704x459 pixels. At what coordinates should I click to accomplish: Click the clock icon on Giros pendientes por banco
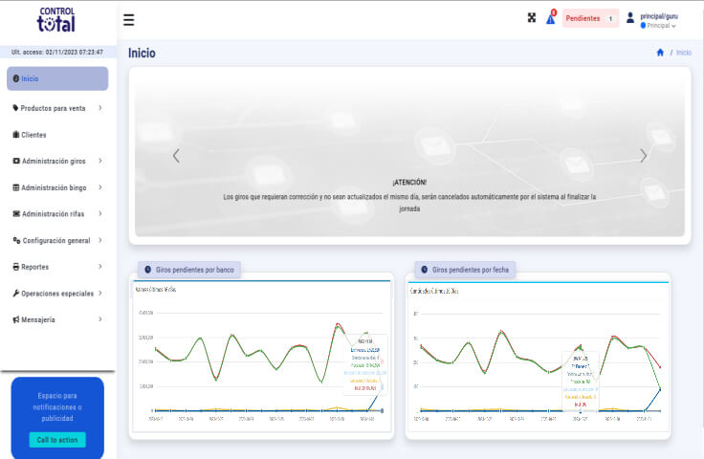pos(147,270)
